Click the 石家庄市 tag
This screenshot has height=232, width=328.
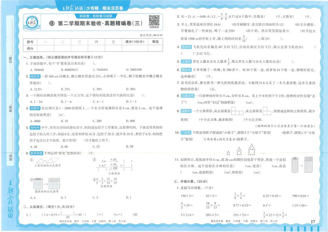pyautogui.click(x=187, y=96)
